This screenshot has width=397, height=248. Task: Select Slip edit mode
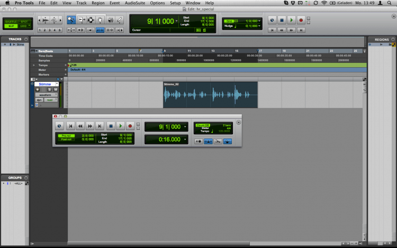tap(11, 26)
